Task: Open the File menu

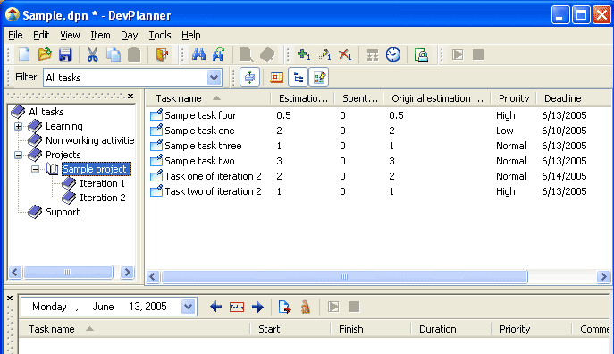Action: [15, 35]
